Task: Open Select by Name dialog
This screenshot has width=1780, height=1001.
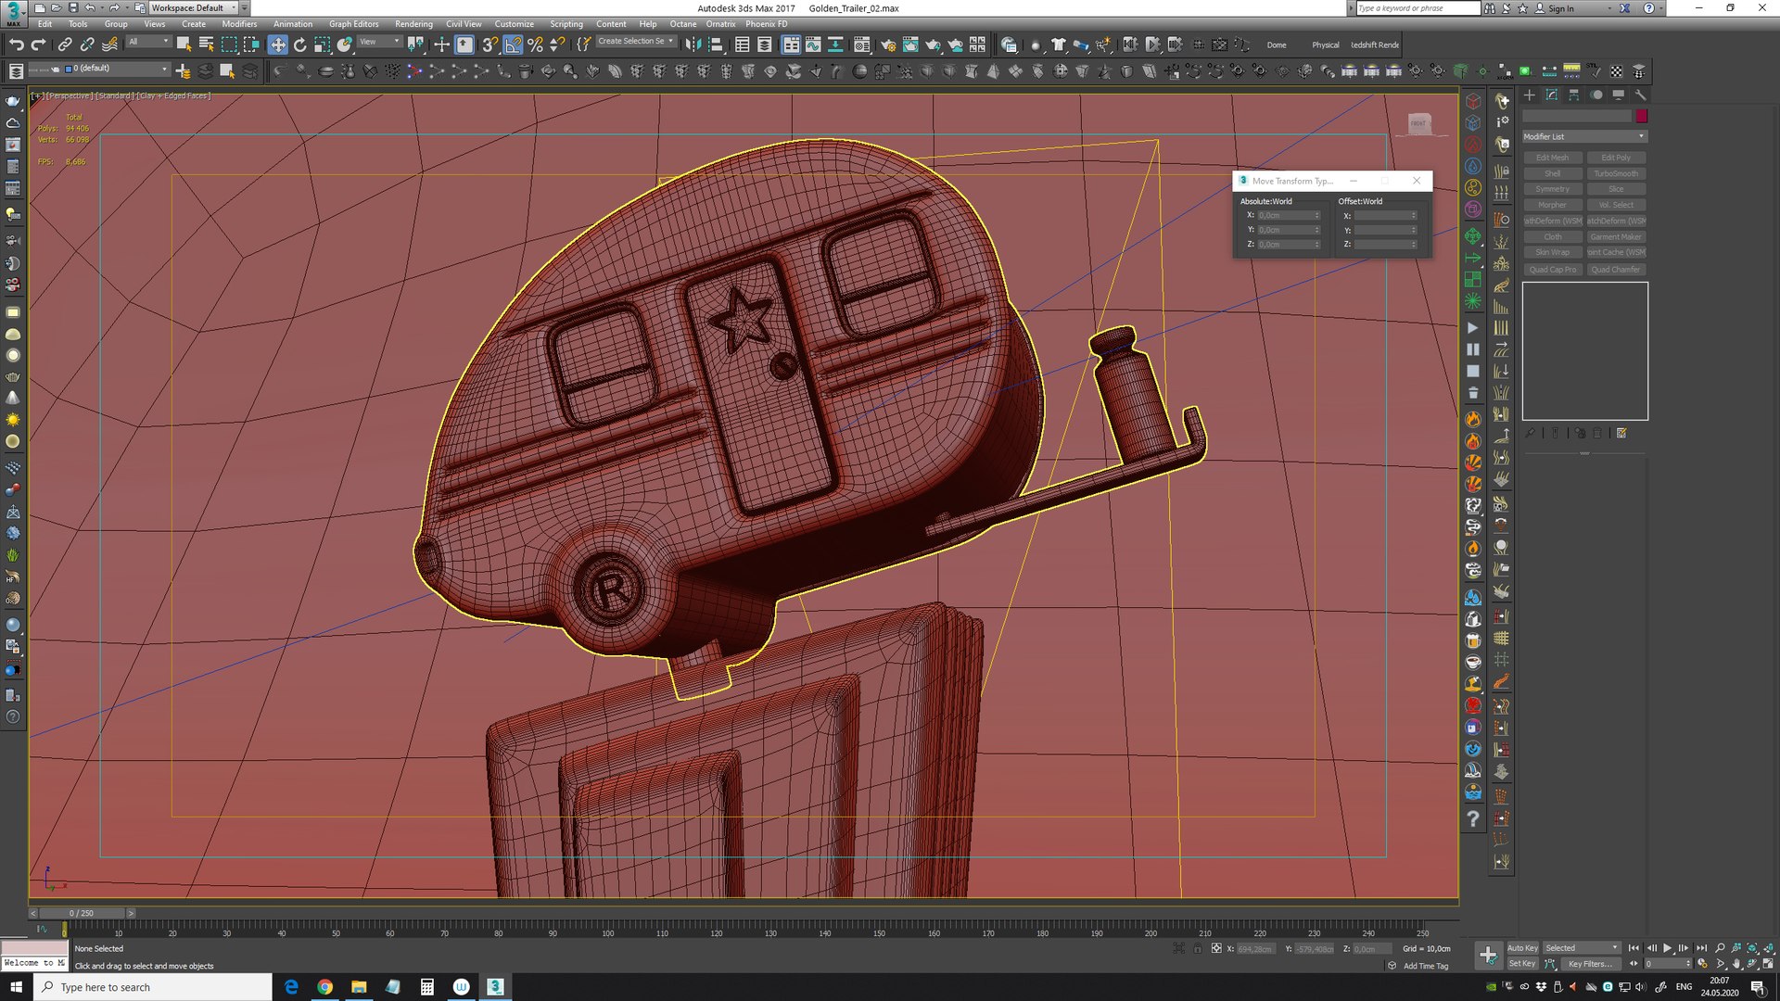Action: (x=206, y=44)
